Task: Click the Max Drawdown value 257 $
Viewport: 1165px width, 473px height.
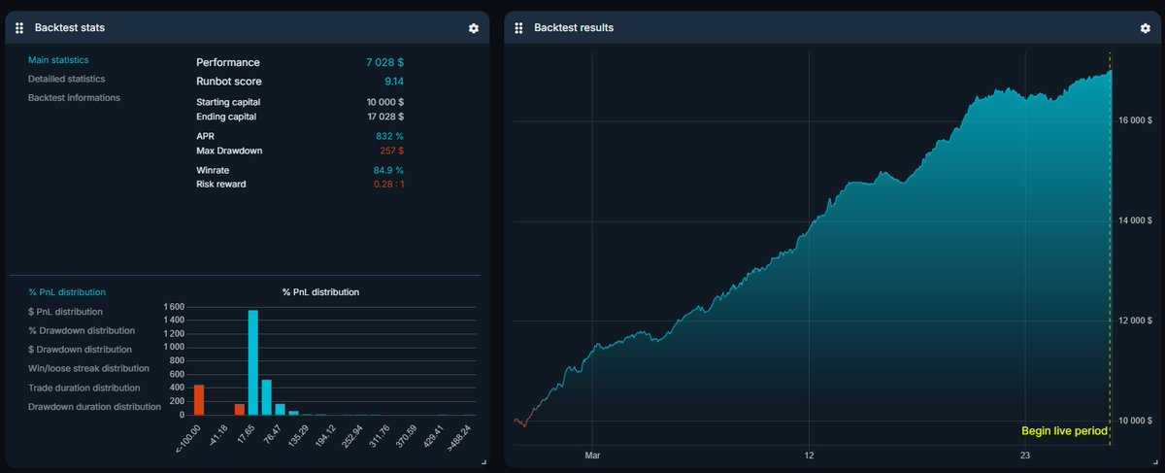Action: point(389,152)
